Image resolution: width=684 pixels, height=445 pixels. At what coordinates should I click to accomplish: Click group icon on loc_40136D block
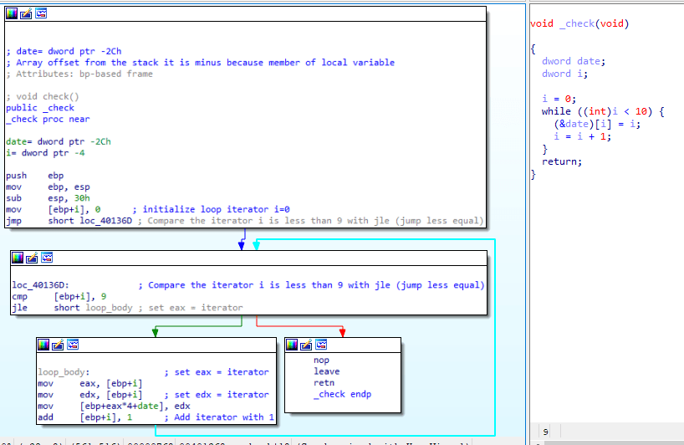[x=46, y=258]
